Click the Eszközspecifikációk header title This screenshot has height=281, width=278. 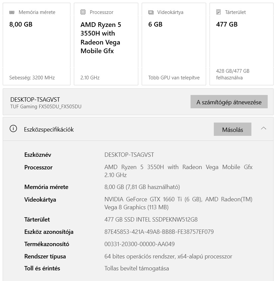tap(49, 130)
